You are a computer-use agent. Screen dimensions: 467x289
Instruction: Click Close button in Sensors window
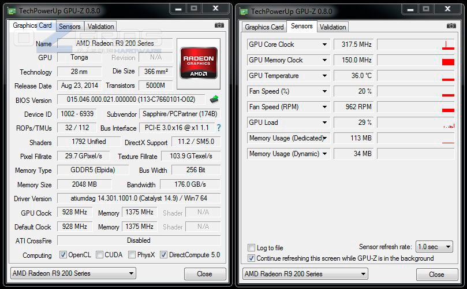(x=436, y=275)
